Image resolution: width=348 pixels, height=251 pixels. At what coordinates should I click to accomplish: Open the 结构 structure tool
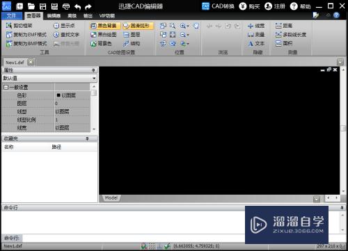point(132,43)
